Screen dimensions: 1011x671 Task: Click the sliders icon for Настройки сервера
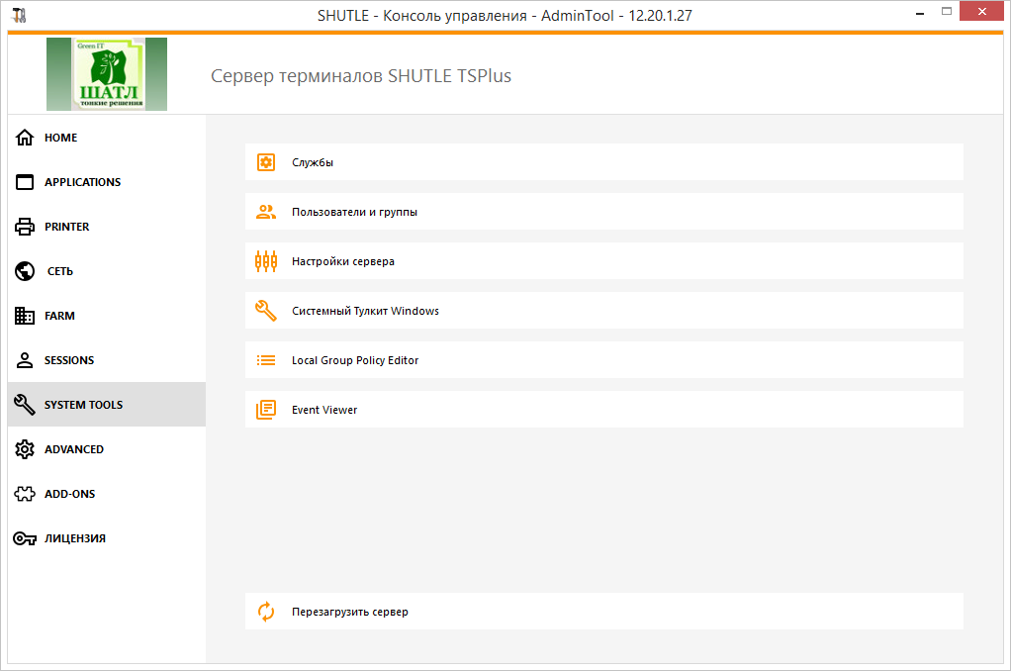click(x=265, y=260)
